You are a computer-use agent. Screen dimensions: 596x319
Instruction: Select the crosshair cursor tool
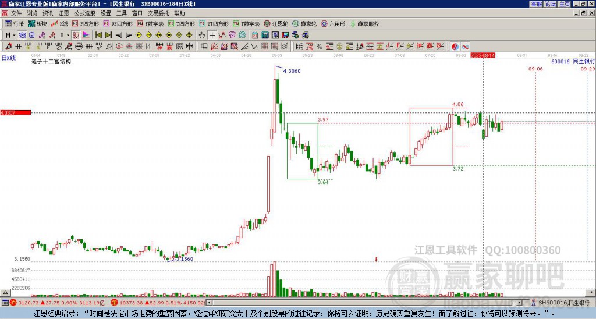point(212,36)
